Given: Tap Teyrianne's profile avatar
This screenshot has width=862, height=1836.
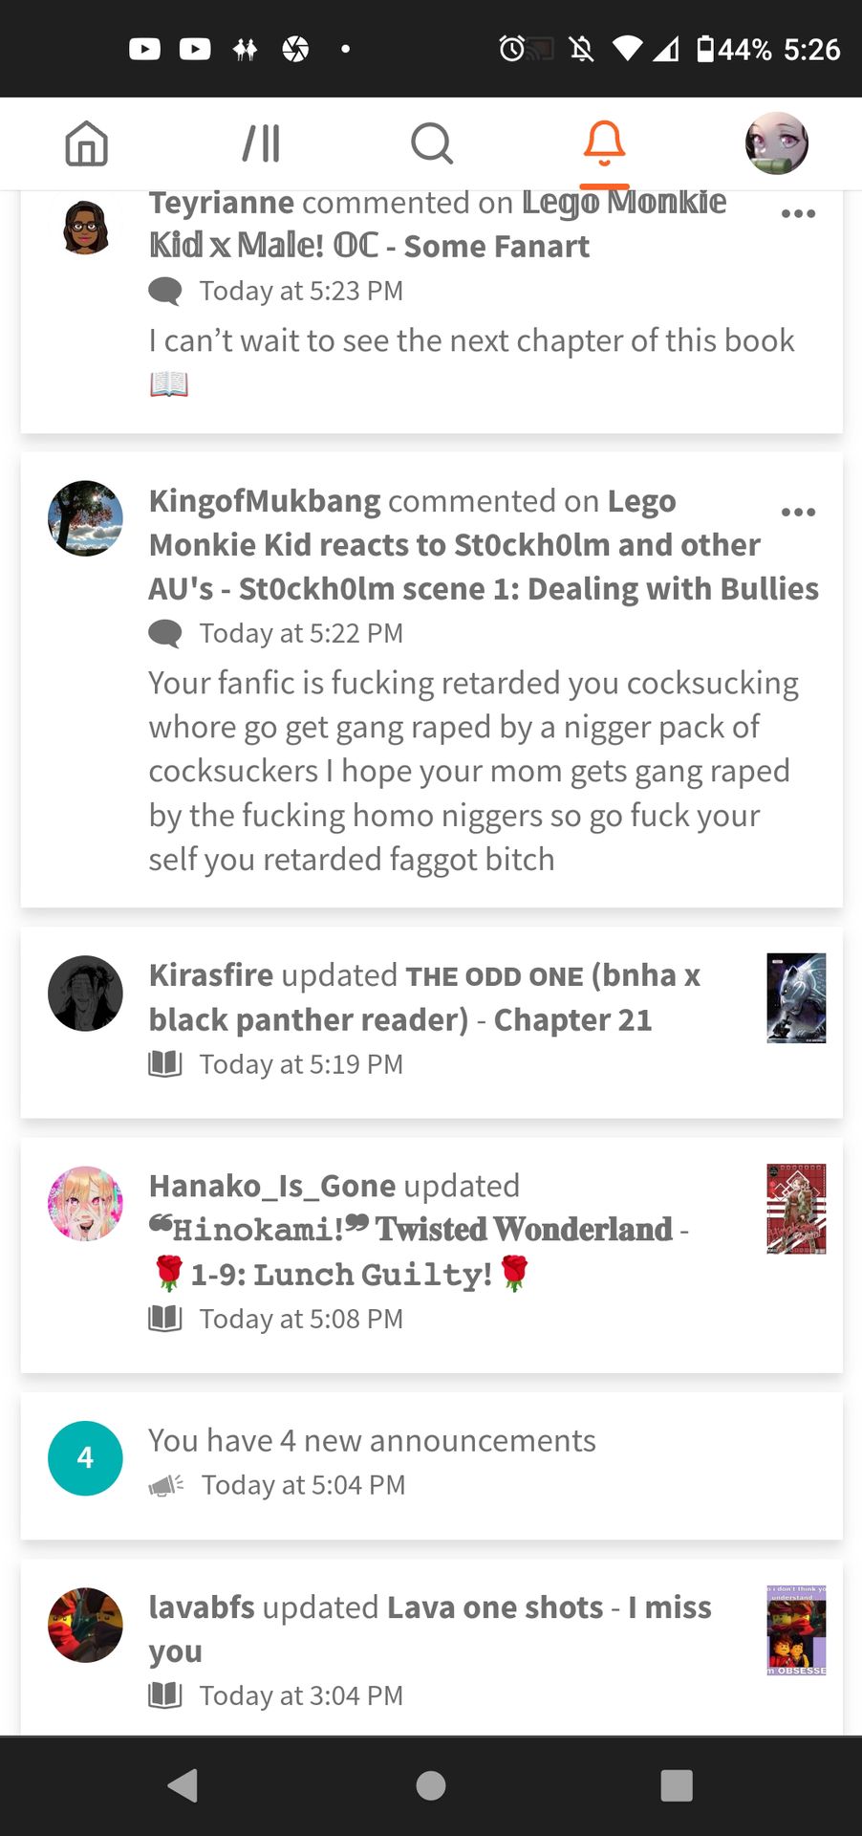Looking at the screenshot, I should (85, 228).
